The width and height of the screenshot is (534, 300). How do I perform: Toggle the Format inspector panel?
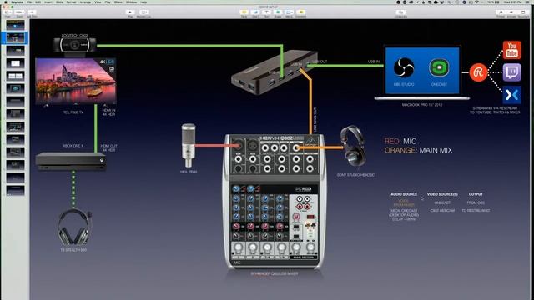pos(501,13)
